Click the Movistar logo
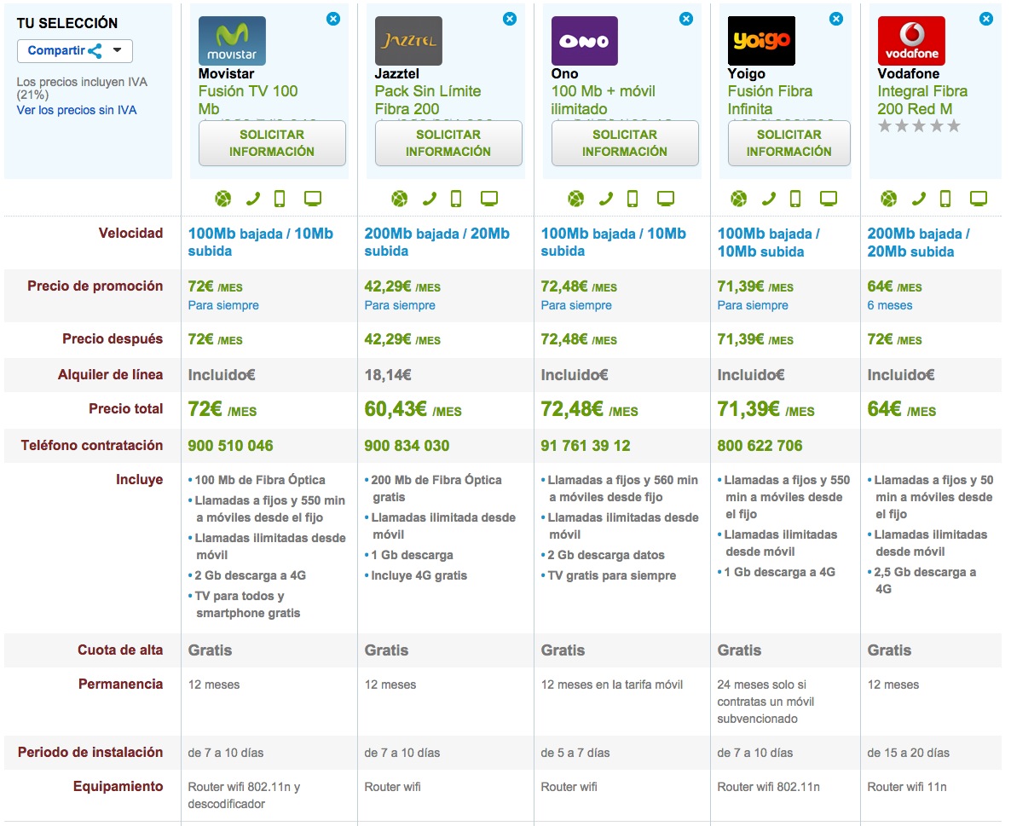The image size is (1011, 826). (232, 41)
